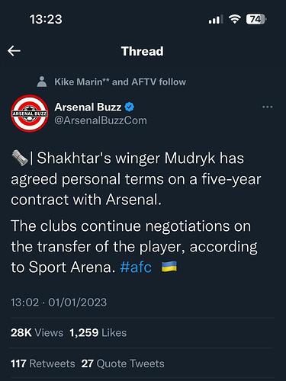Open the 28K Views analytics
286x381 pixels.
click(37, 333)
